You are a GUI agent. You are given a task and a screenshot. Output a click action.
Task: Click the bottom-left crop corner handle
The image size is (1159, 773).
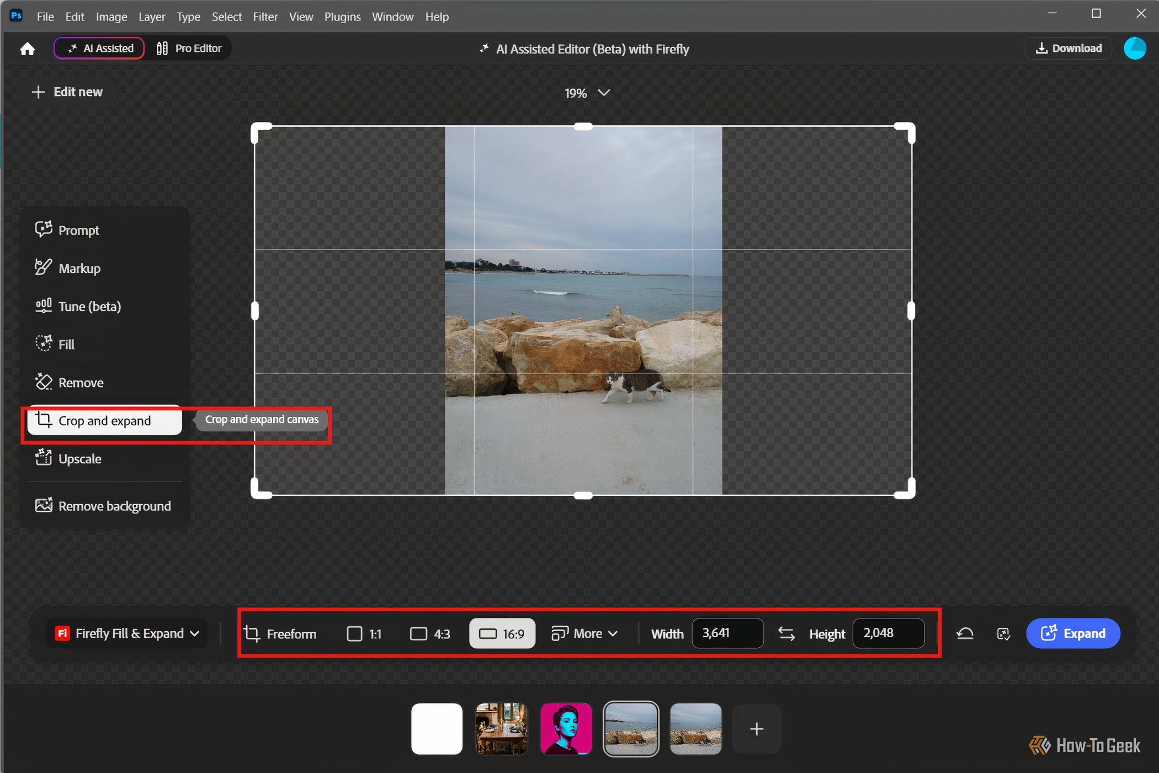tap(258, 491)
